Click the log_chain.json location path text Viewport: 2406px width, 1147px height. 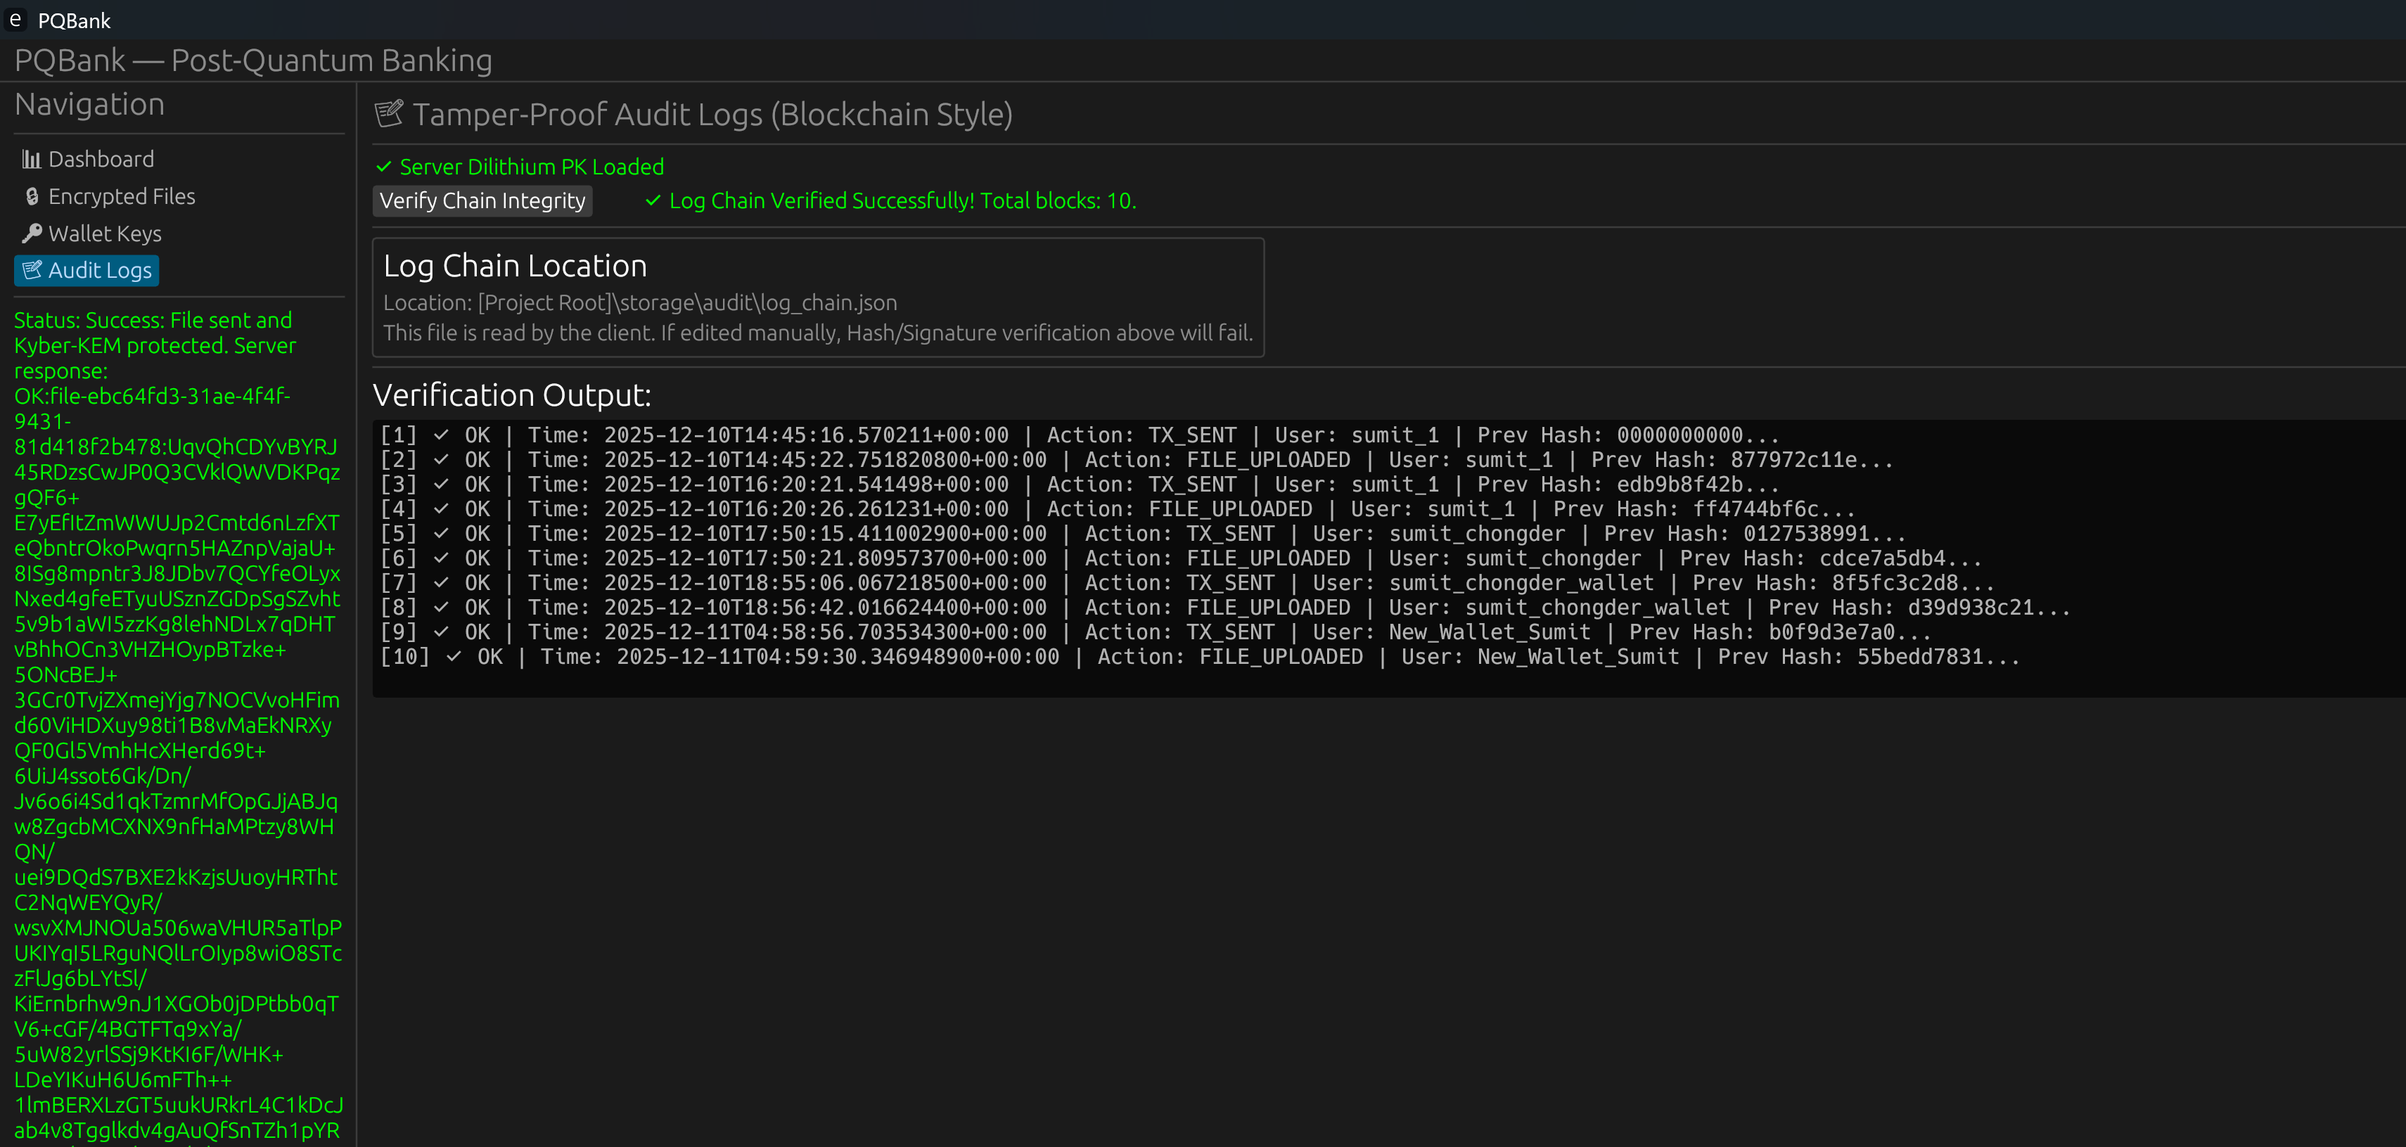[x=640, y=302]
